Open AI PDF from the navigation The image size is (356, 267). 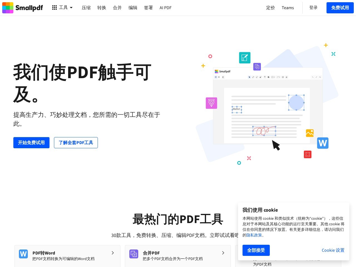point(165,8)
